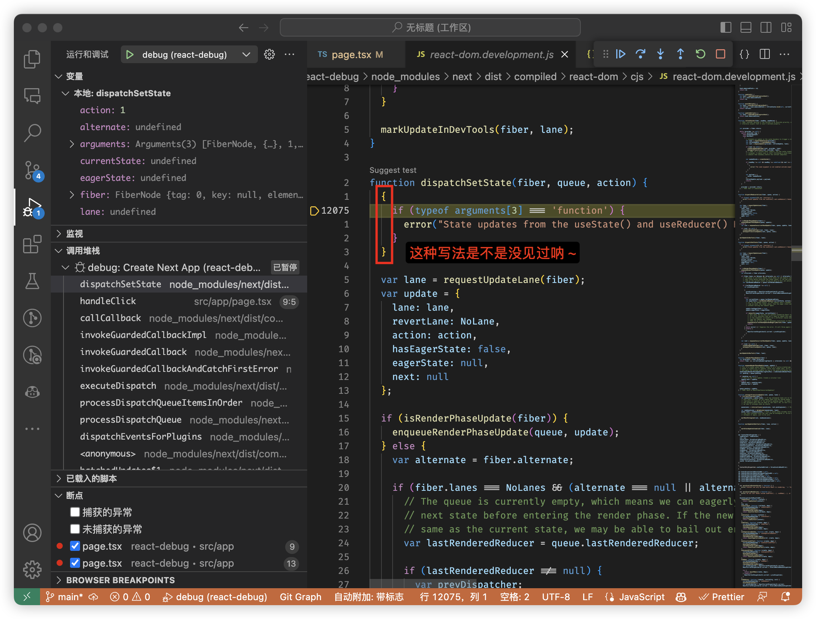Screen dimensions: 816x619
Task: Open launch.json settings gear icon
Action: click(x=269, y=54)
